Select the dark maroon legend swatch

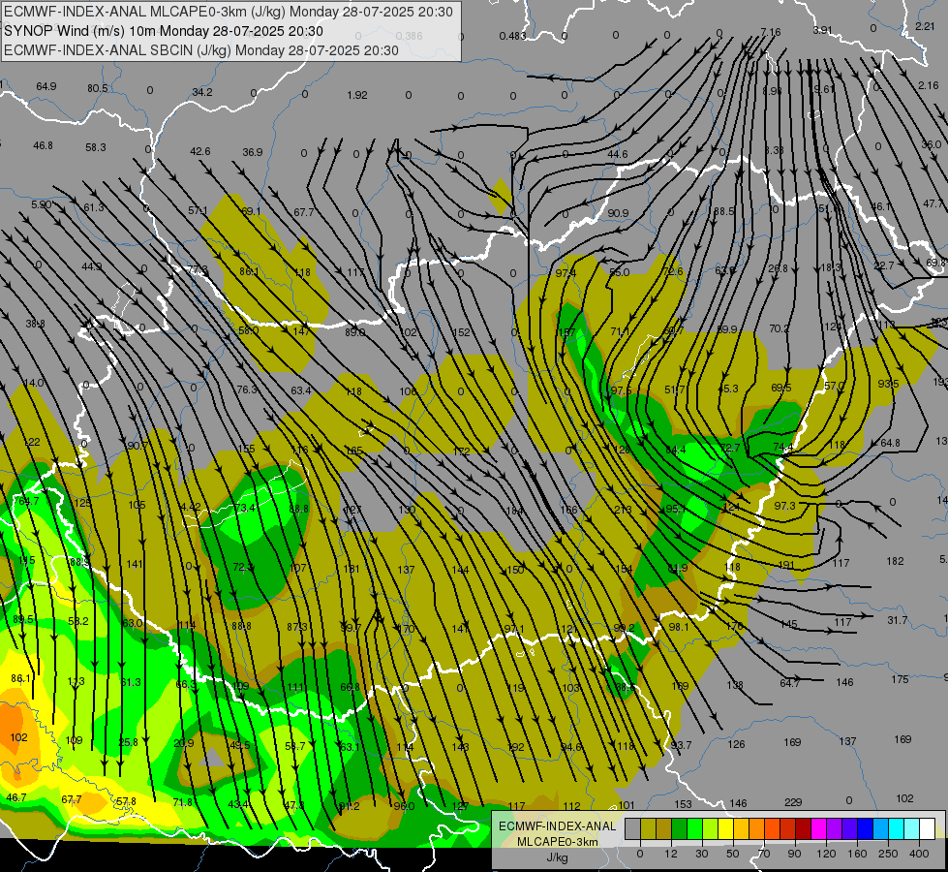[x=804, y=828]
